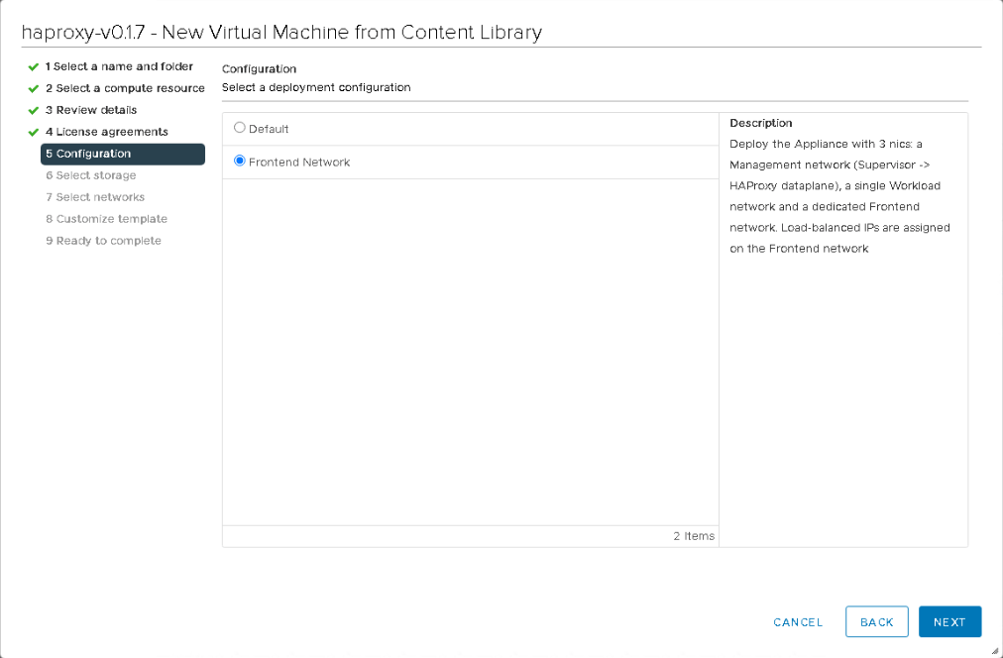Screen dimensions: 1003x658
Task: Select the Default configuration radio button
Action: 239,128
